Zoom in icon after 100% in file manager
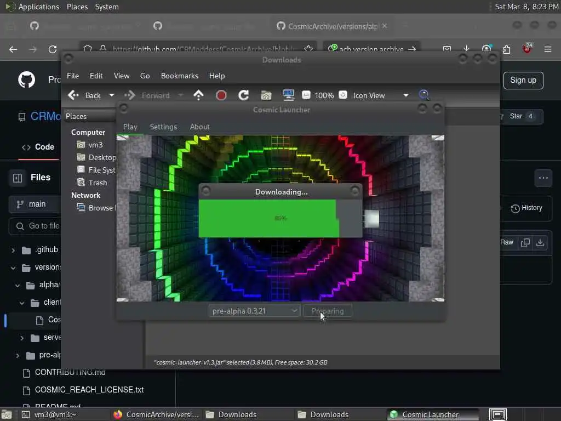The width and height of the screenshot is (561, 421). pyautogui.click(x=343, y=95)
